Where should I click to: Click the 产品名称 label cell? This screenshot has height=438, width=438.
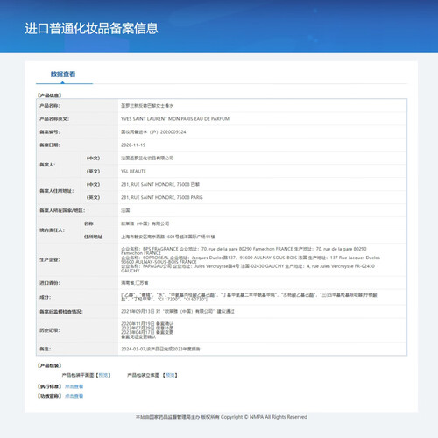(x=77, y=106)
